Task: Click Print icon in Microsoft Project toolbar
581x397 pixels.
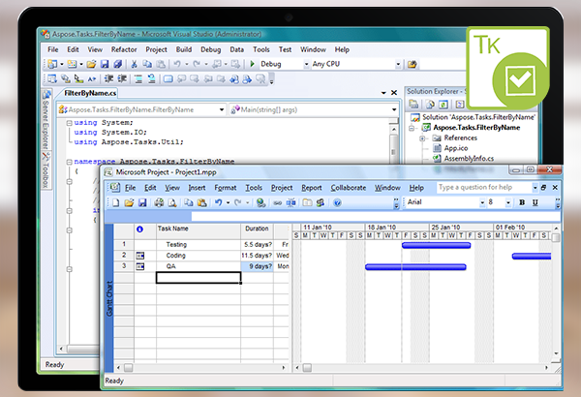Action: (x=159, y=202)
